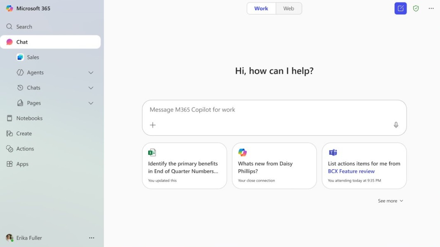Screen dimensions: 440x247
Task: Open the BCX Feature review link
Action: (351, 171)
